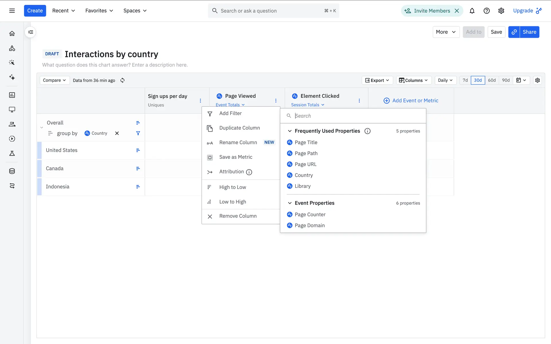Click the copy link icon beside Share
The width and height of the screenshot is (551, 344).
pos(514,32)
